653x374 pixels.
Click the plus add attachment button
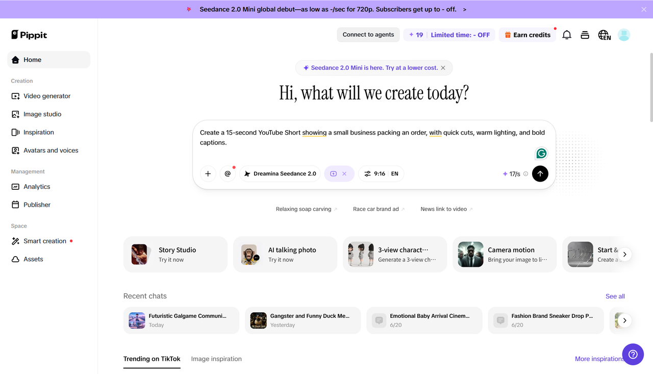tap(208, 173)
